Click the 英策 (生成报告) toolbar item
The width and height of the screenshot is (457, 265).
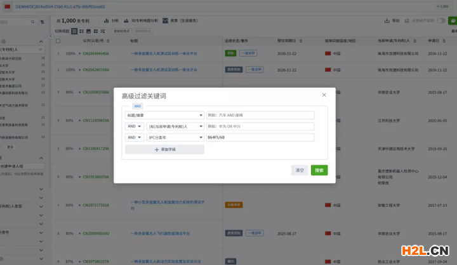pos(182,20)
